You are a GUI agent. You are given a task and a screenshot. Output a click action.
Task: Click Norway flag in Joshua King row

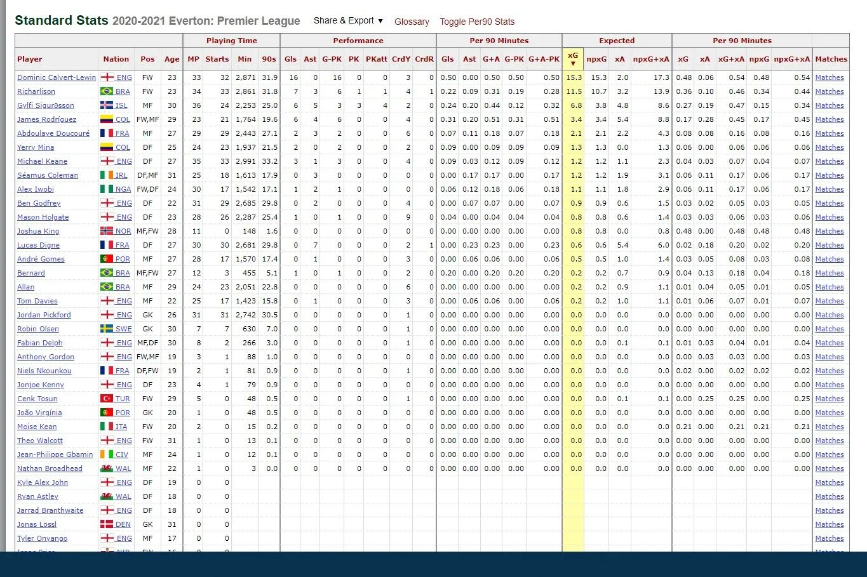point(107,231)
